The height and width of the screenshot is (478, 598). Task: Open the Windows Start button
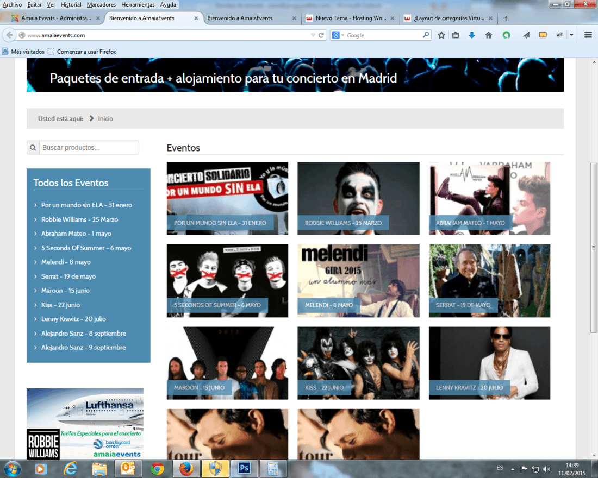pyautogui.click(x=12, y=468)
